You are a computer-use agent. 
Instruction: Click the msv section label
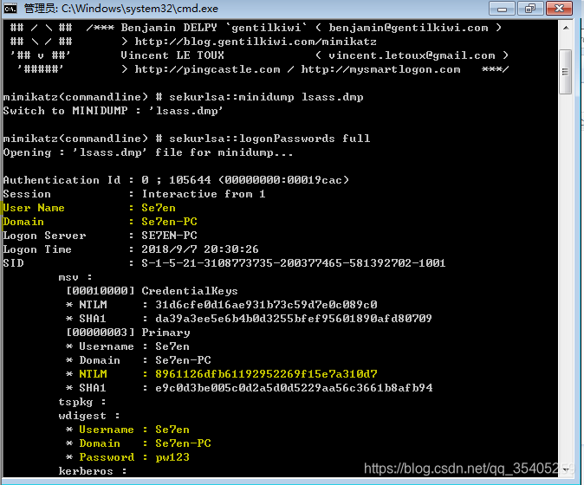click(75, 277)
